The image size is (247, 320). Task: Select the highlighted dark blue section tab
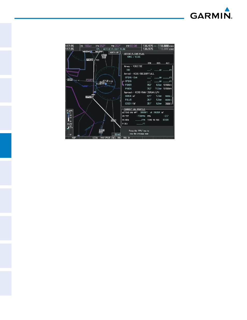(x=6, y=145)
